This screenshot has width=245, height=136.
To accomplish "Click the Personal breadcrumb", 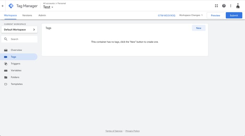I will 62,3.
